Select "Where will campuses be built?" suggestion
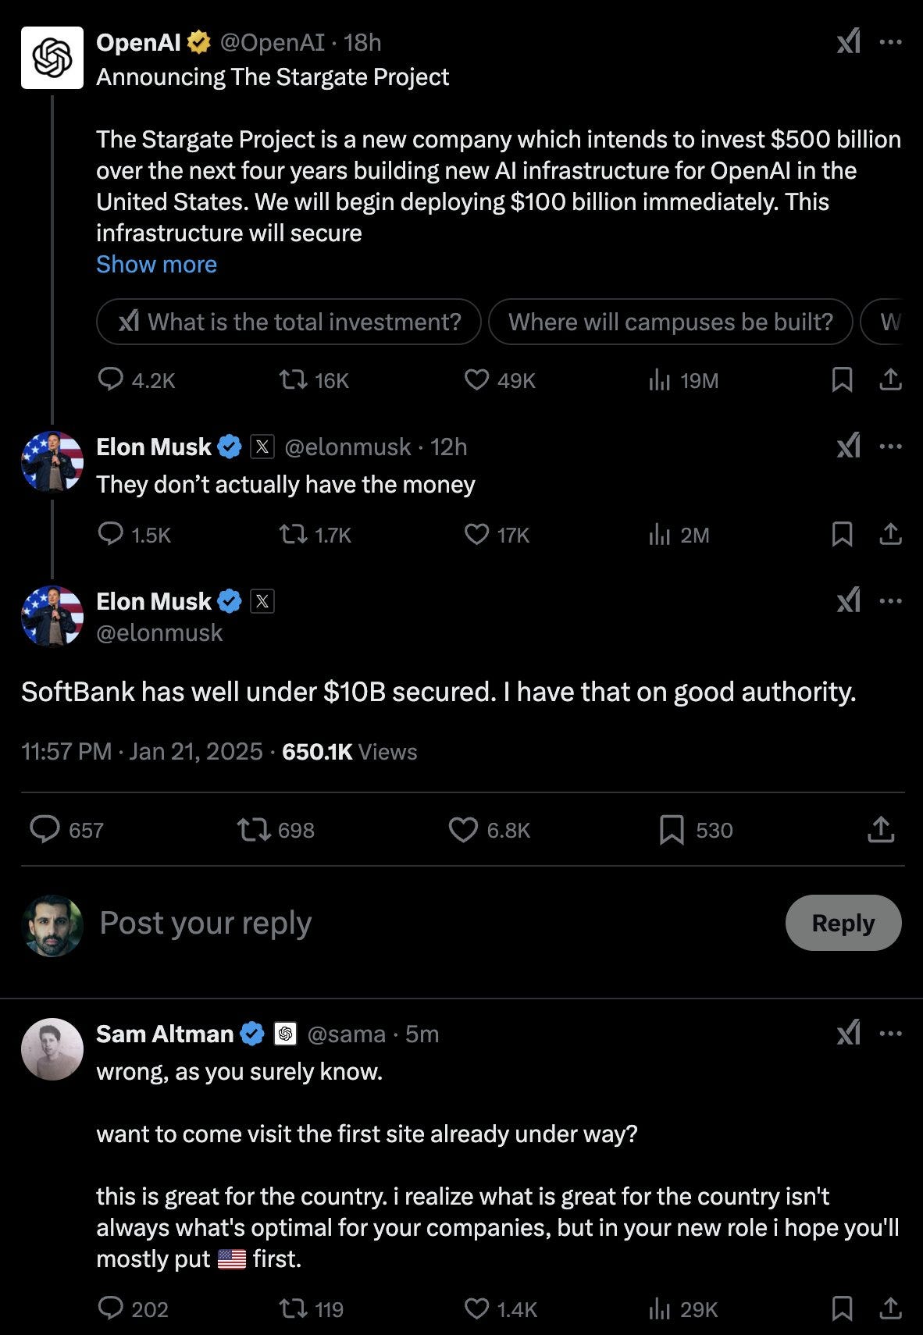The width and height of the screenshot is (923, 1335). (x=671, y=322)
